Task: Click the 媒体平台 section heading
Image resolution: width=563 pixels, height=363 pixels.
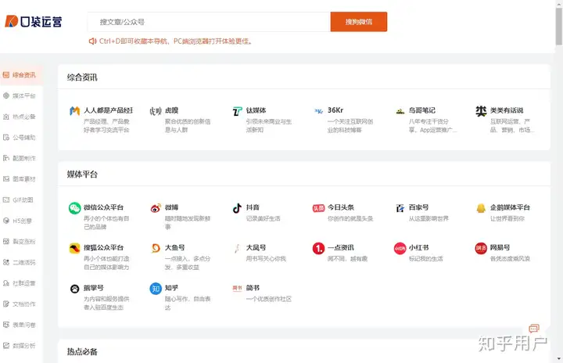Action: 82,174
